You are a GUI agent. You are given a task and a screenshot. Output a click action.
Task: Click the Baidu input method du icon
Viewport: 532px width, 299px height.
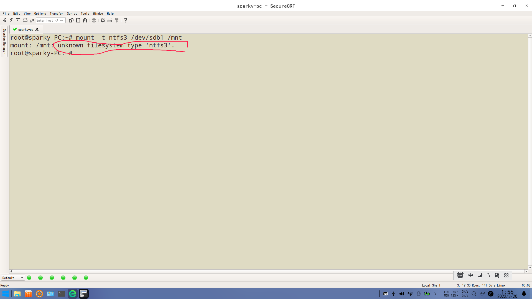pos(460,275)
